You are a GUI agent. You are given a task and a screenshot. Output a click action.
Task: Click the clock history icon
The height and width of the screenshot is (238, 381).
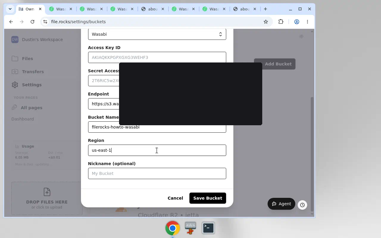(302, 205)
